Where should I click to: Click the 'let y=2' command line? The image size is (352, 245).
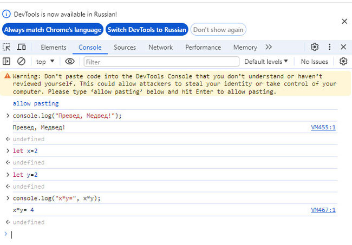coord(25,175)
